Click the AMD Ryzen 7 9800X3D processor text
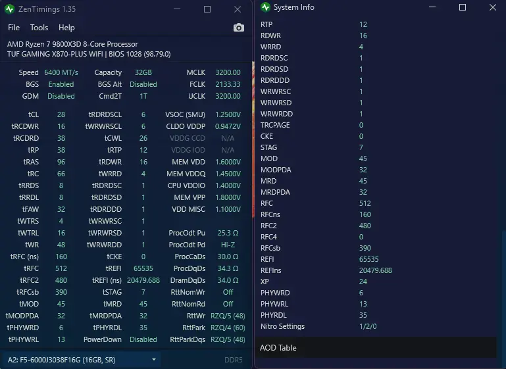Screen dimensions: 506x369 pyautogui.click(x=72, y=44)
